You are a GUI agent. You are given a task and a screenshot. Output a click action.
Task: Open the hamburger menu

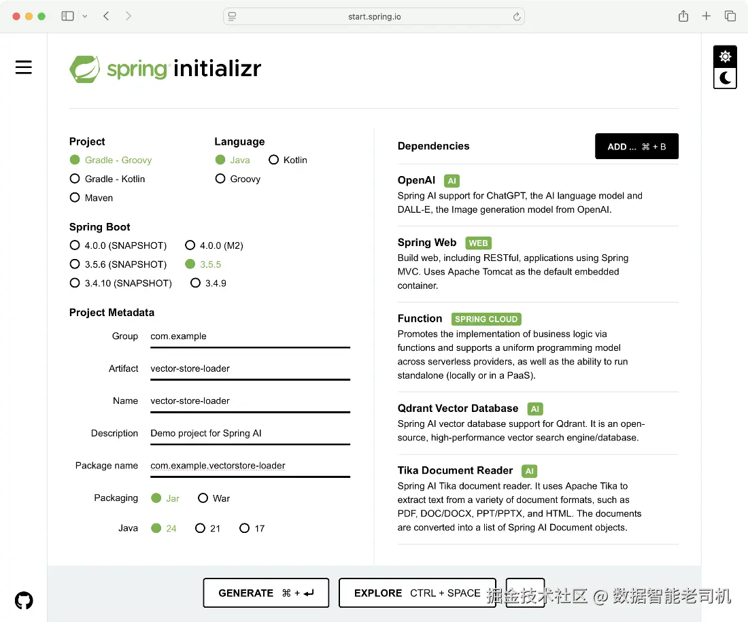(x=23, y=67)
